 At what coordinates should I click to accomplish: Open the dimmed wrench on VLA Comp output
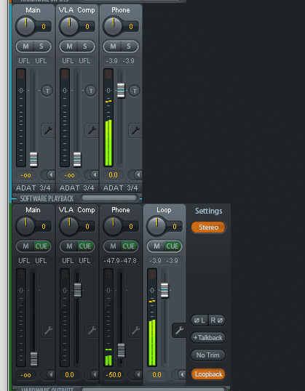[x=92, y=331]
